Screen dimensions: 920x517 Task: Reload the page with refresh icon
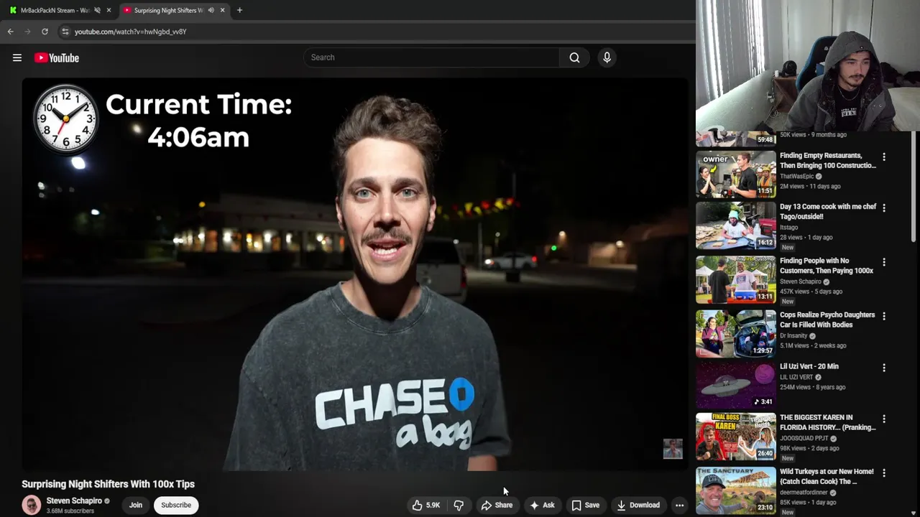(45, 32)
